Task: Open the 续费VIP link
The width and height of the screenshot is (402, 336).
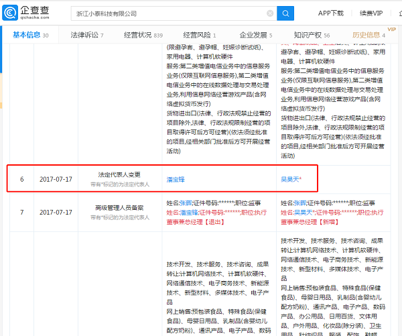Action: pyautogui.click(x=371, y=13)
